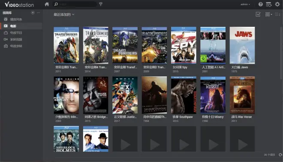Click the vertical scrollbar of the movie grid
Image resolution: width=283 pixels, height=162 pixels.
pos(281,53)
